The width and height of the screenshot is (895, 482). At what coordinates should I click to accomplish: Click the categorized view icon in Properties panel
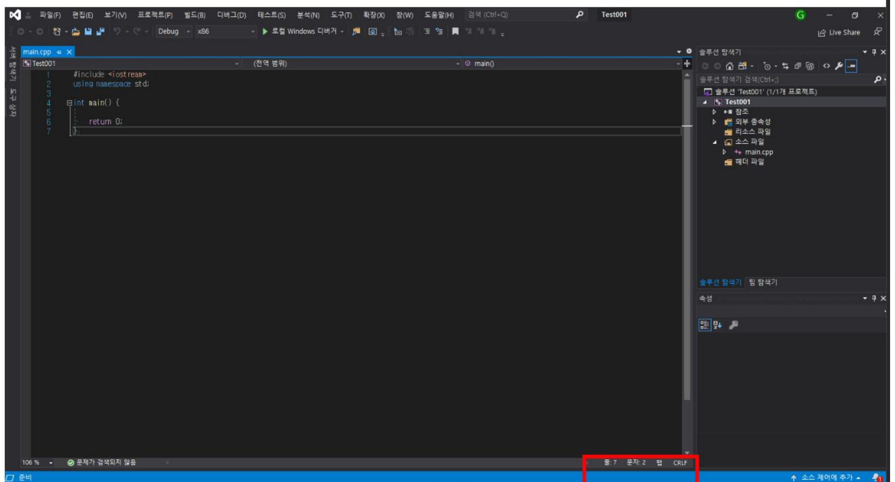click(704, 325)
